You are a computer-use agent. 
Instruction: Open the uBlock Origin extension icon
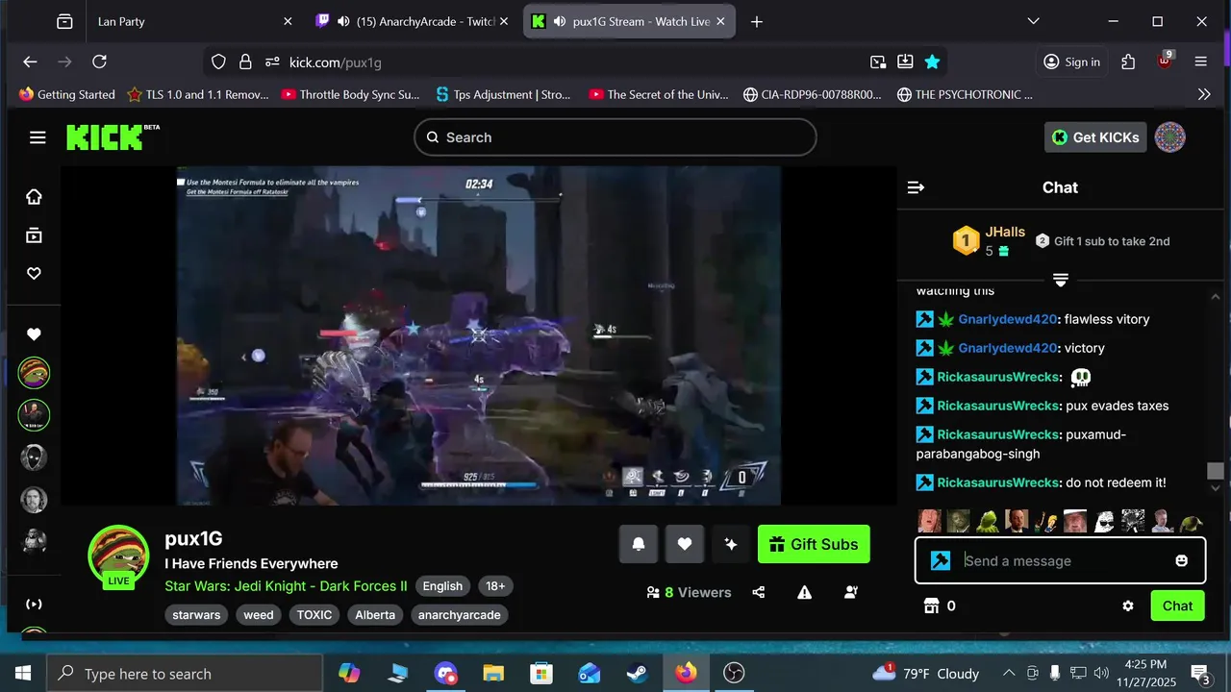click(1165, 62)
